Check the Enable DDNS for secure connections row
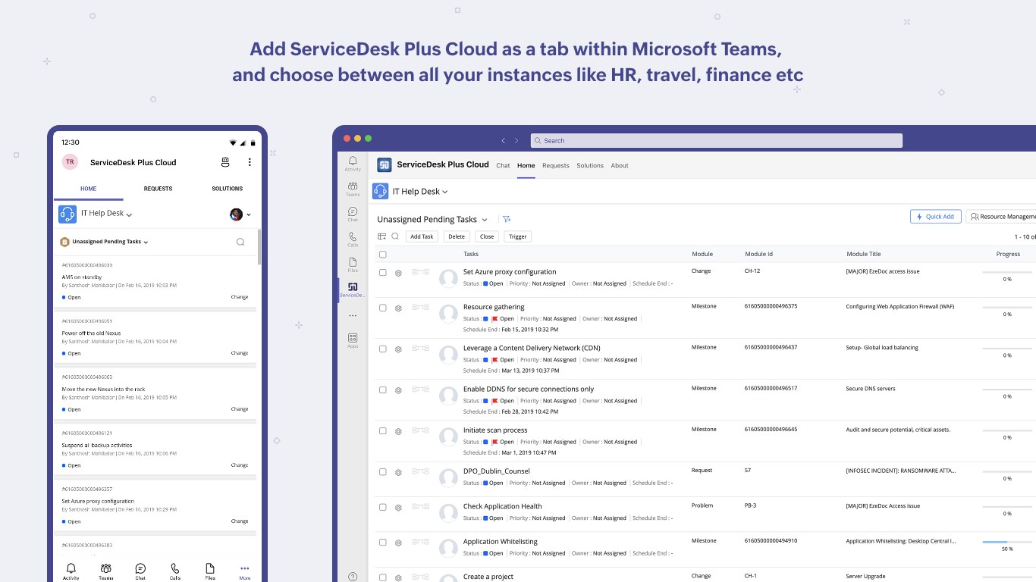 point(383,390)
